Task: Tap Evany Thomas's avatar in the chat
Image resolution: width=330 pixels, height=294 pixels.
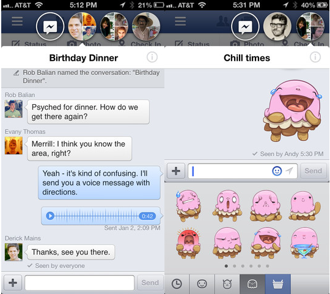Action: (13, 146)
